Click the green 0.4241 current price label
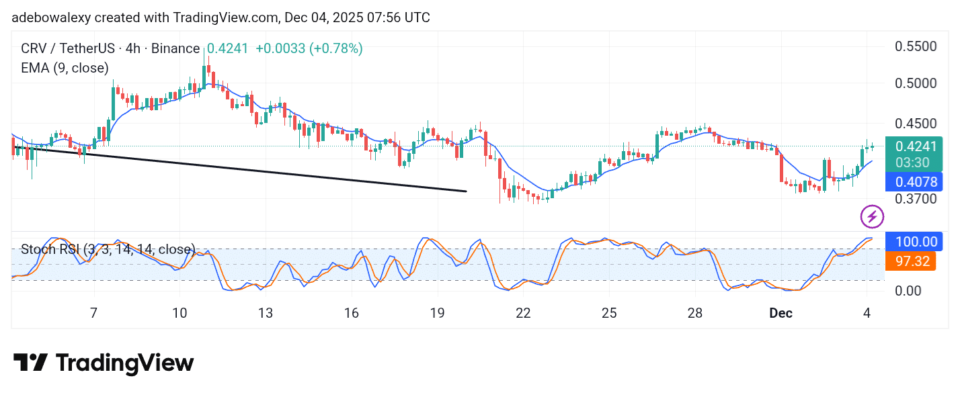 click(917, 146)
